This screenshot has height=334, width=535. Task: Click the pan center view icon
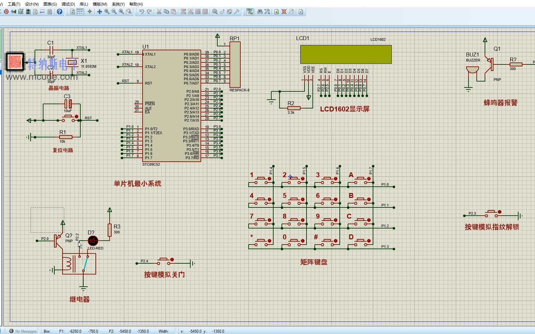99,12
